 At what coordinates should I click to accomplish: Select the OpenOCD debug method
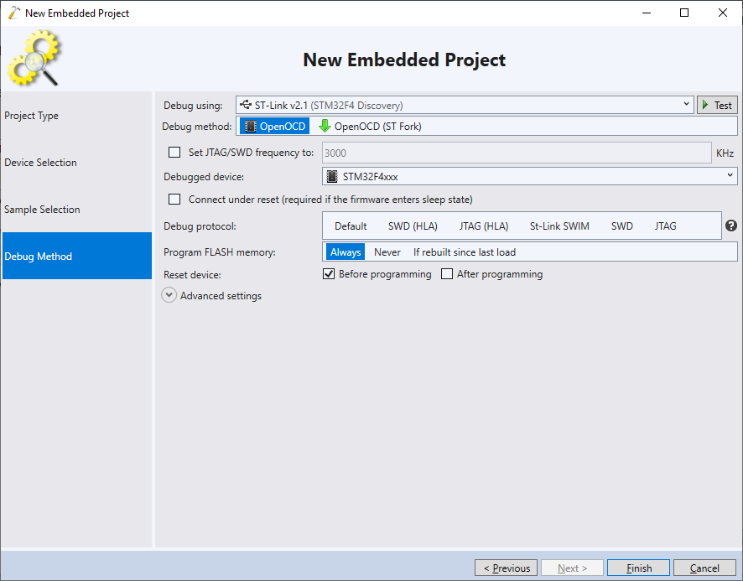[x=275, y=126]
